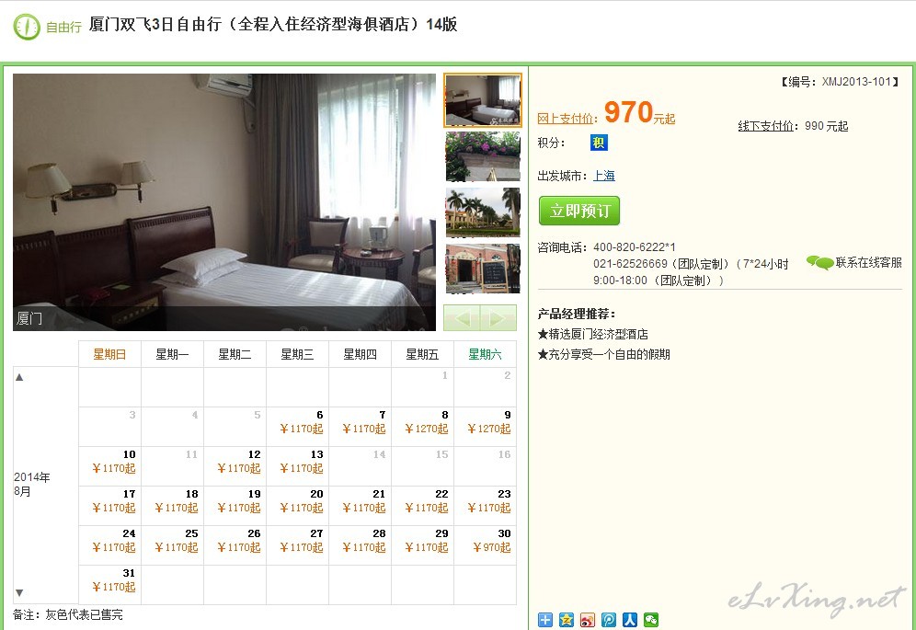Click the 立即预订 booking button
916x630 pixels.
[x=578, y=211]
